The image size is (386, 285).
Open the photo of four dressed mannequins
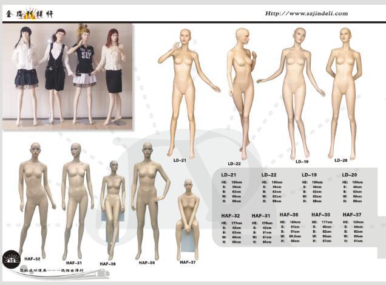click(x=67, y=75)
